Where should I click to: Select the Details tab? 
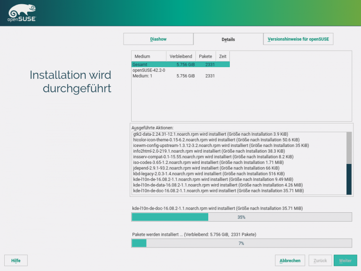(x=228, y=39)
